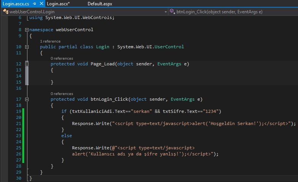
Task: Click the class icon beside webUserControl.Login
Action: [6, 11]
